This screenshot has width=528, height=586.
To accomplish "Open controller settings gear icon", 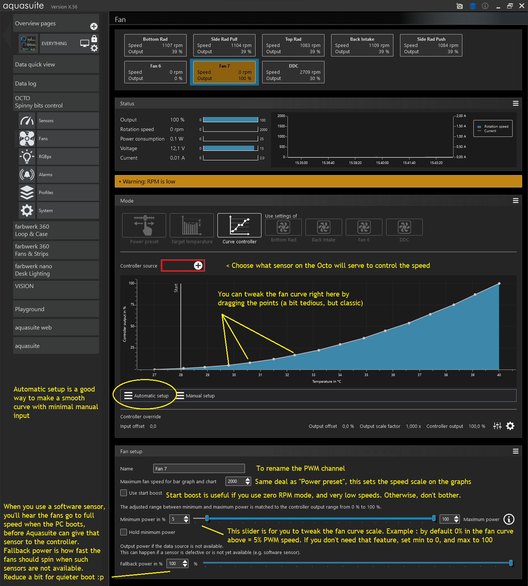I will click(510, 426).
